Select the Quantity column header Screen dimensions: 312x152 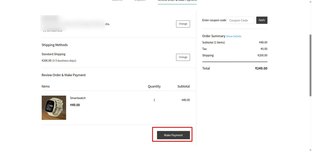[154, 86]
